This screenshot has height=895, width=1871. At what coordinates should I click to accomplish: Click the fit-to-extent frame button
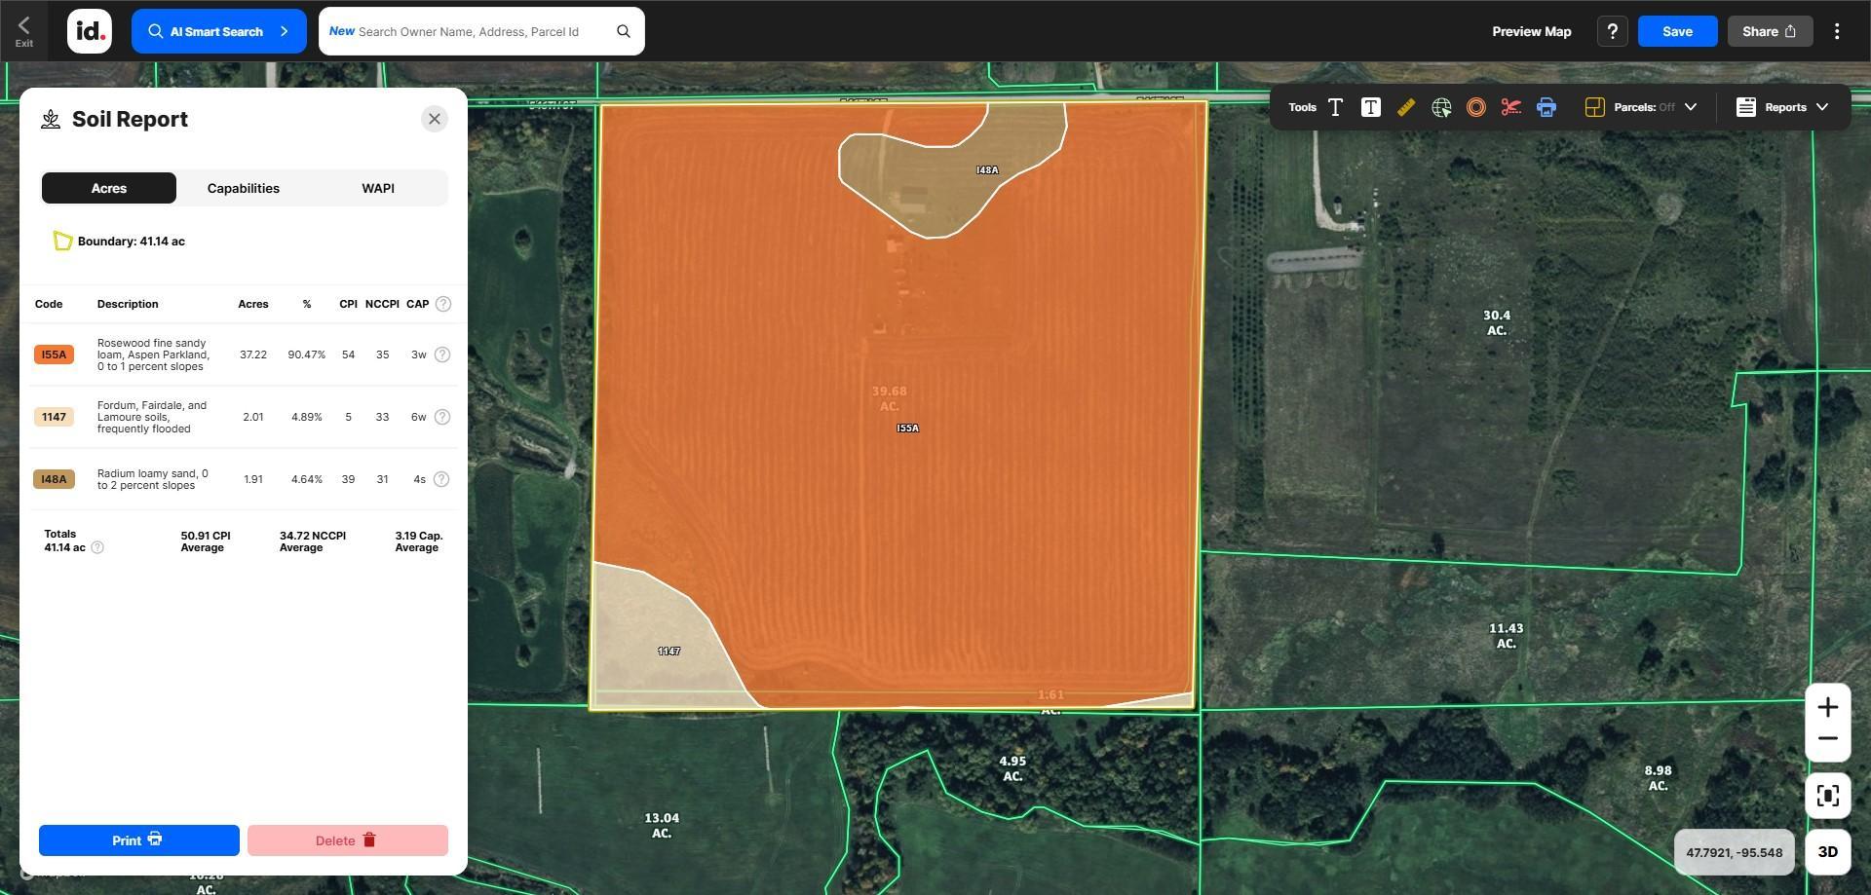[x=1827, y=796]
